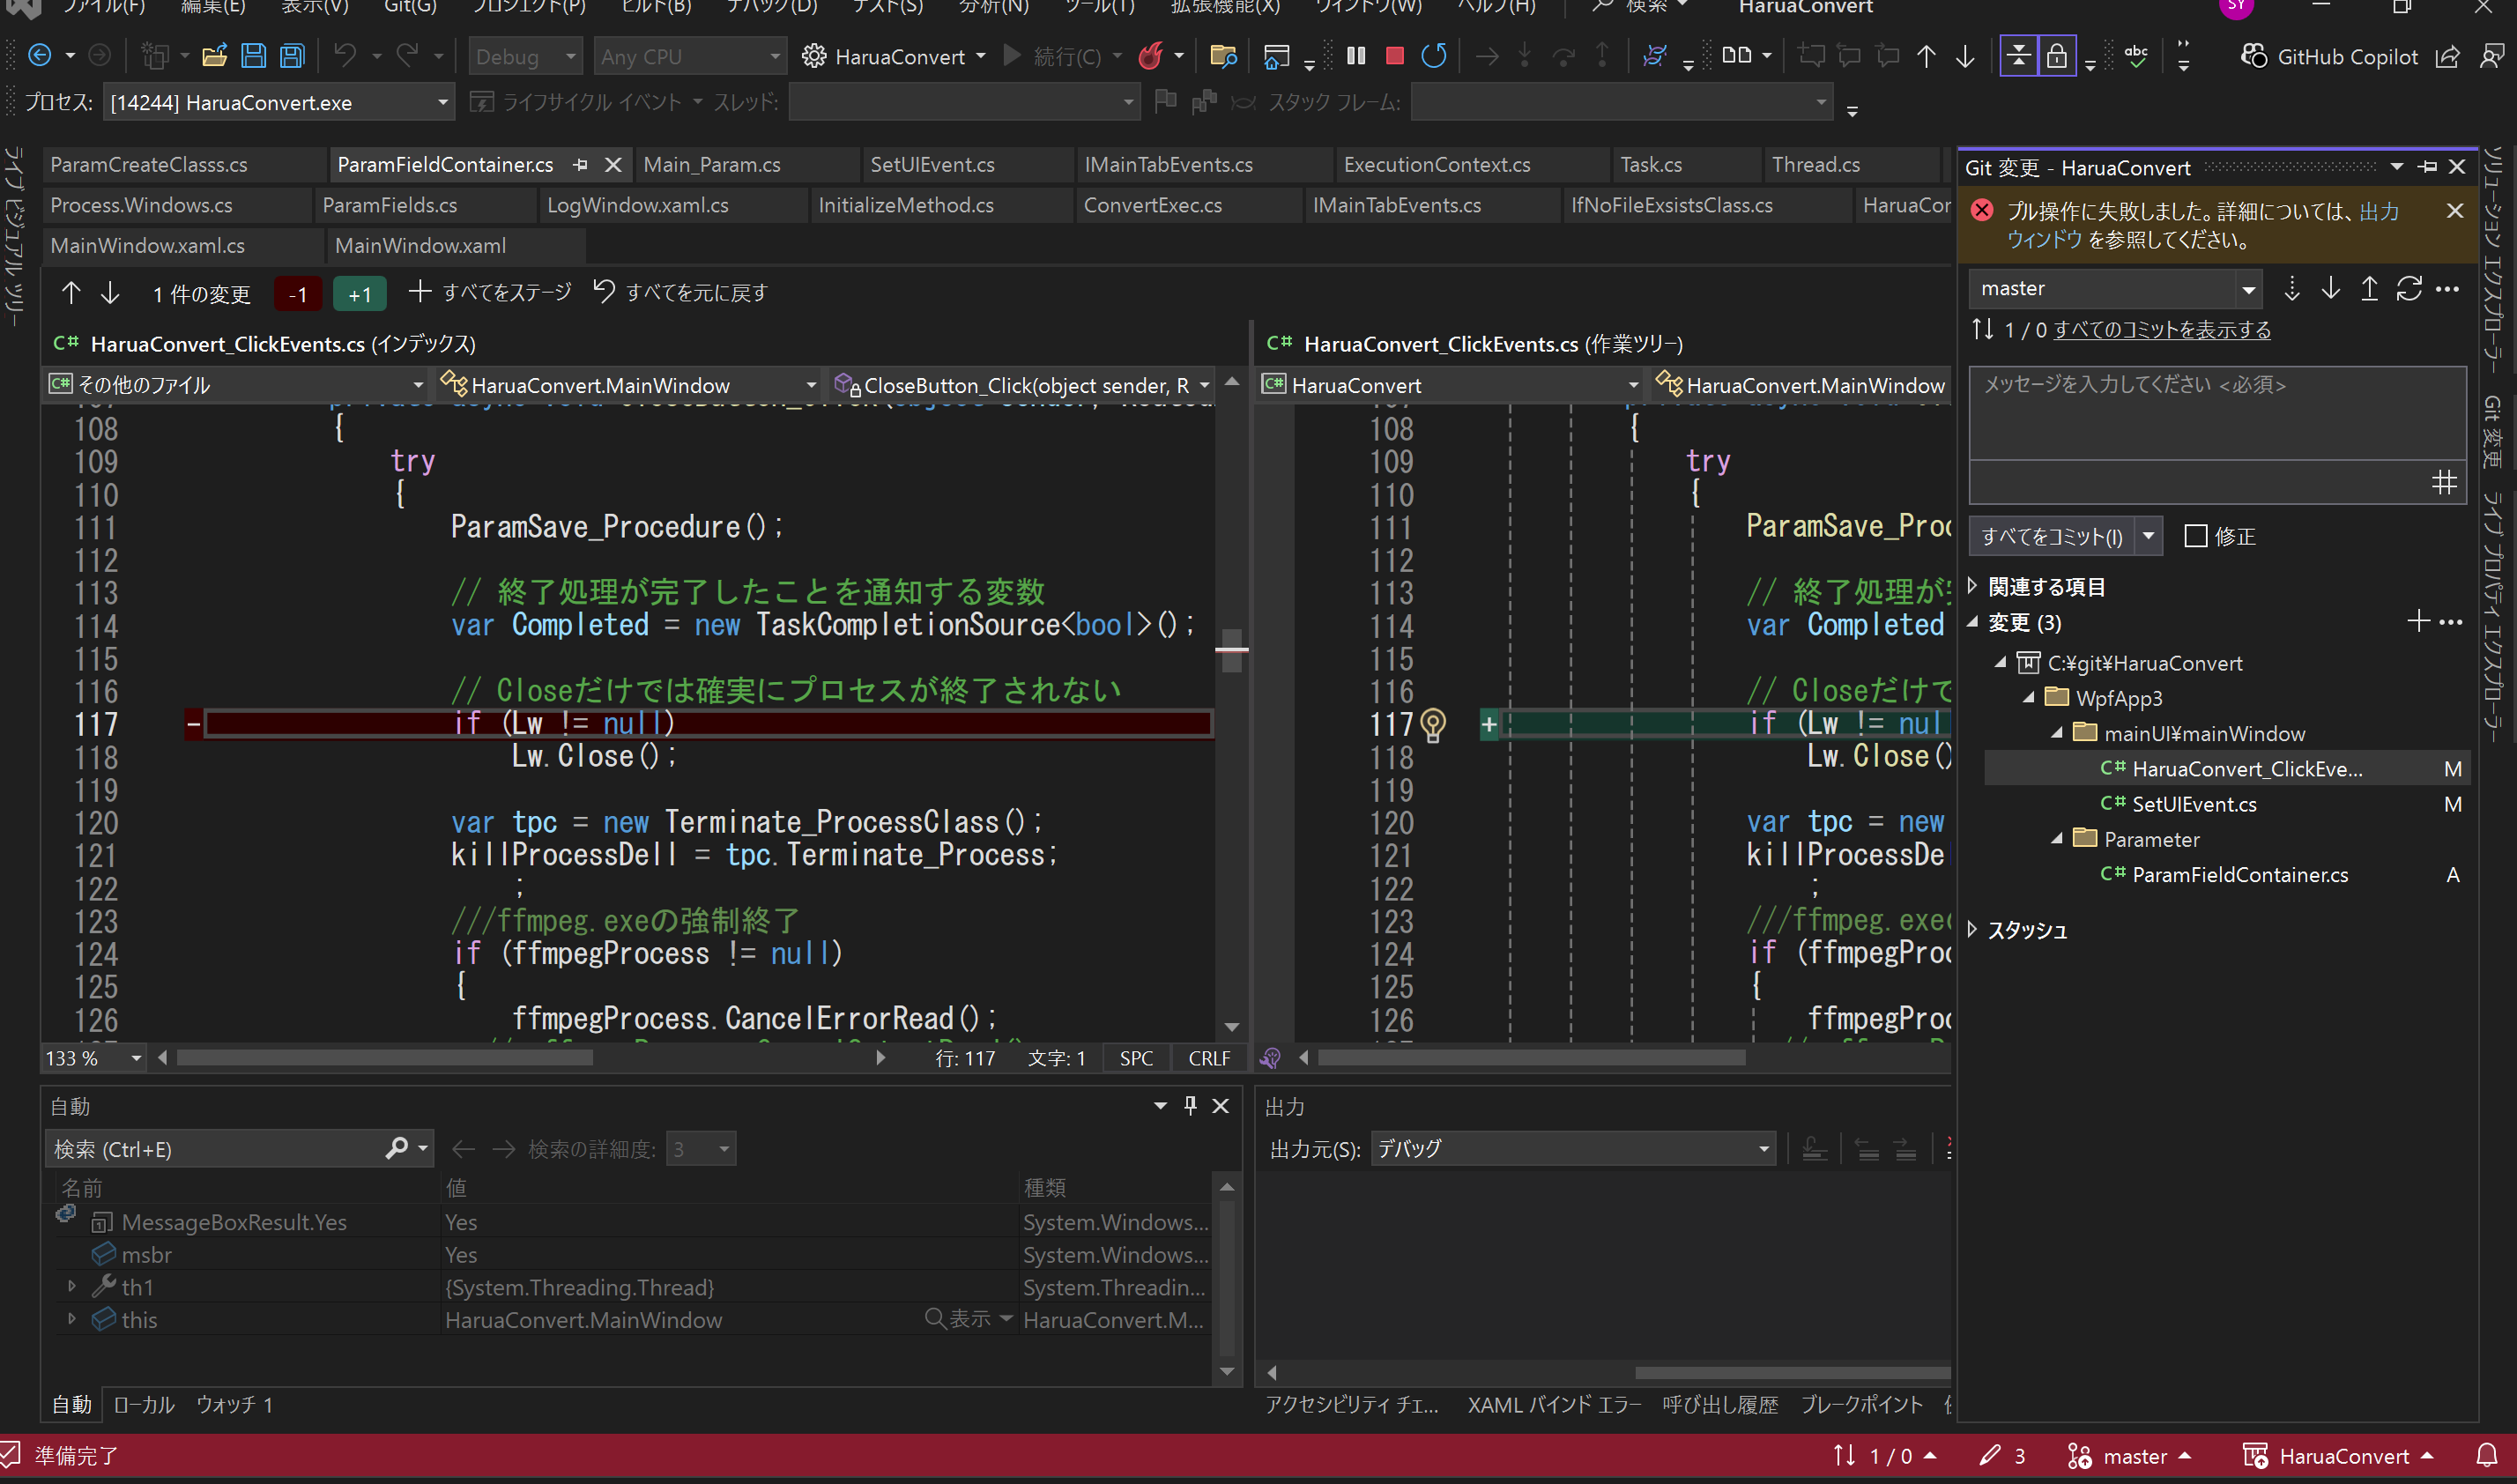
Task: Pull changes with the down-arrow icon
Action: click(2330, 288)
